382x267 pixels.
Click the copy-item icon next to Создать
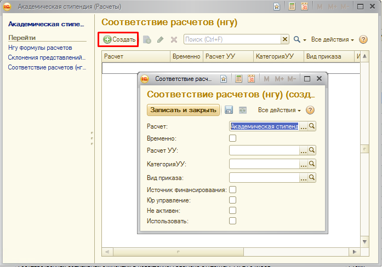(147, 39)
